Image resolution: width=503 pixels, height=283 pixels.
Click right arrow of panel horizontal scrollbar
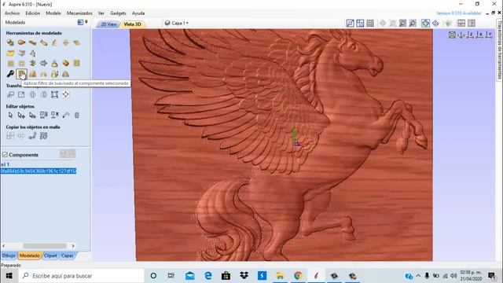pyautogui.click(x=73, y=246)
